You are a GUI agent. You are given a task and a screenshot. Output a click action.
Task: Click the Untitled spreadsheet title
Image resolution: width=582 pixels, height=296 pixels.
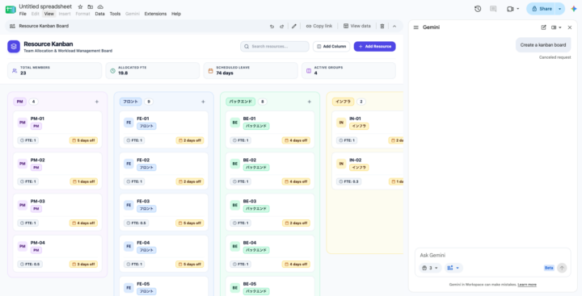pyautogui.click(x=45, y=6)
